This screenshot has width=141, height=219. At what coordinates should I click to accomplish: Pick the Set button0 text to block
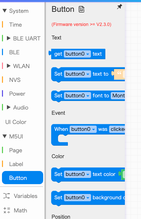pos(88,74)
